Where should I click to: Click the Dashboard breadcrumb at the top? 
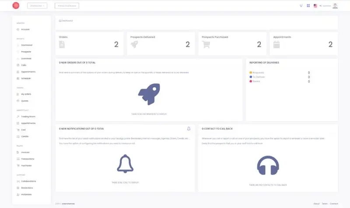66,21
